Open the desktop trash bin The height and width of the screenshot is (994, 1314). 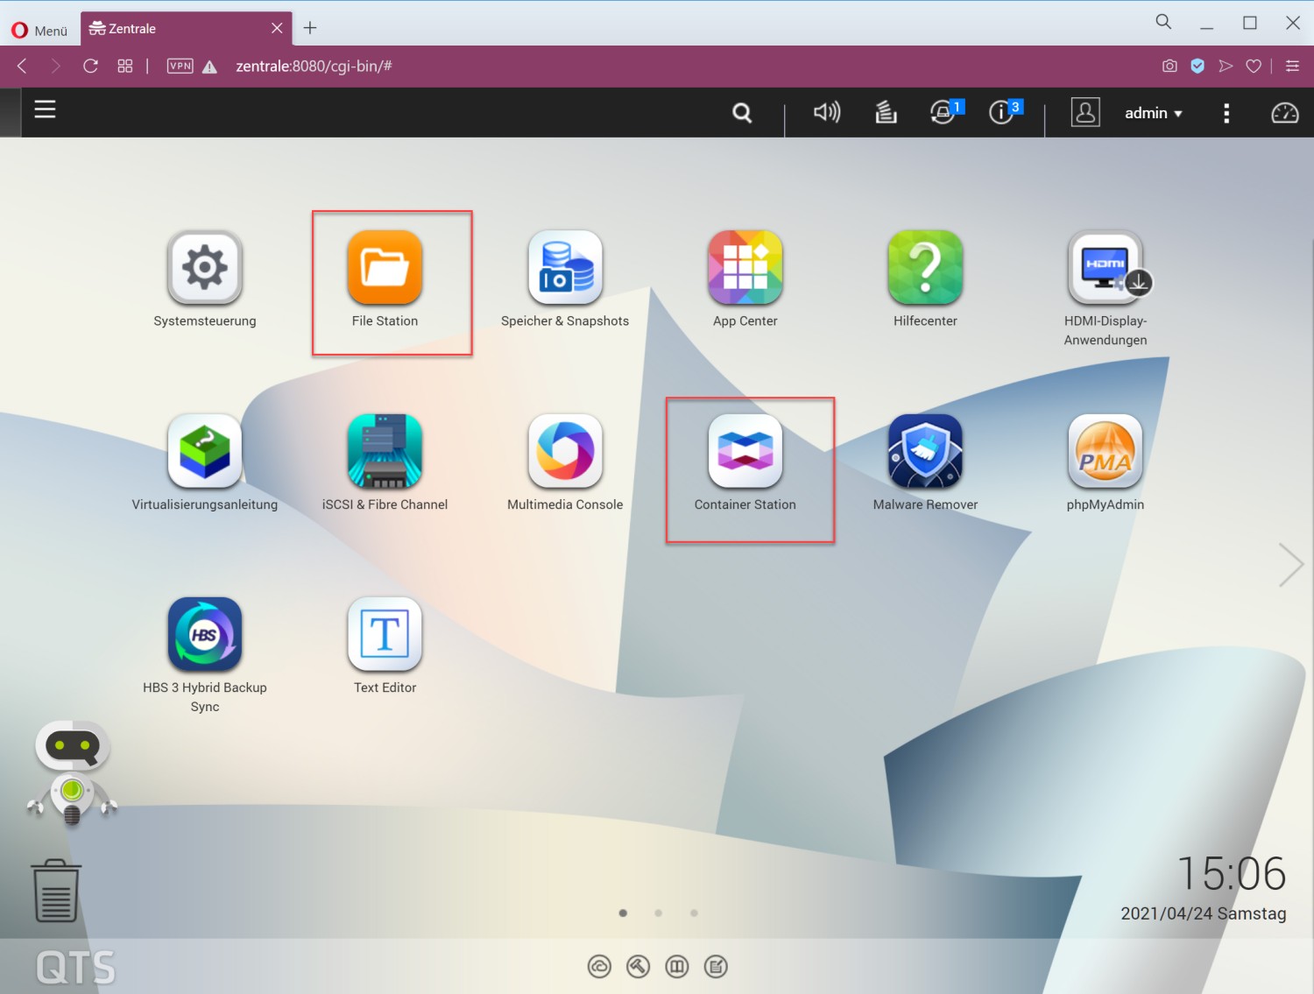(56, 891)
